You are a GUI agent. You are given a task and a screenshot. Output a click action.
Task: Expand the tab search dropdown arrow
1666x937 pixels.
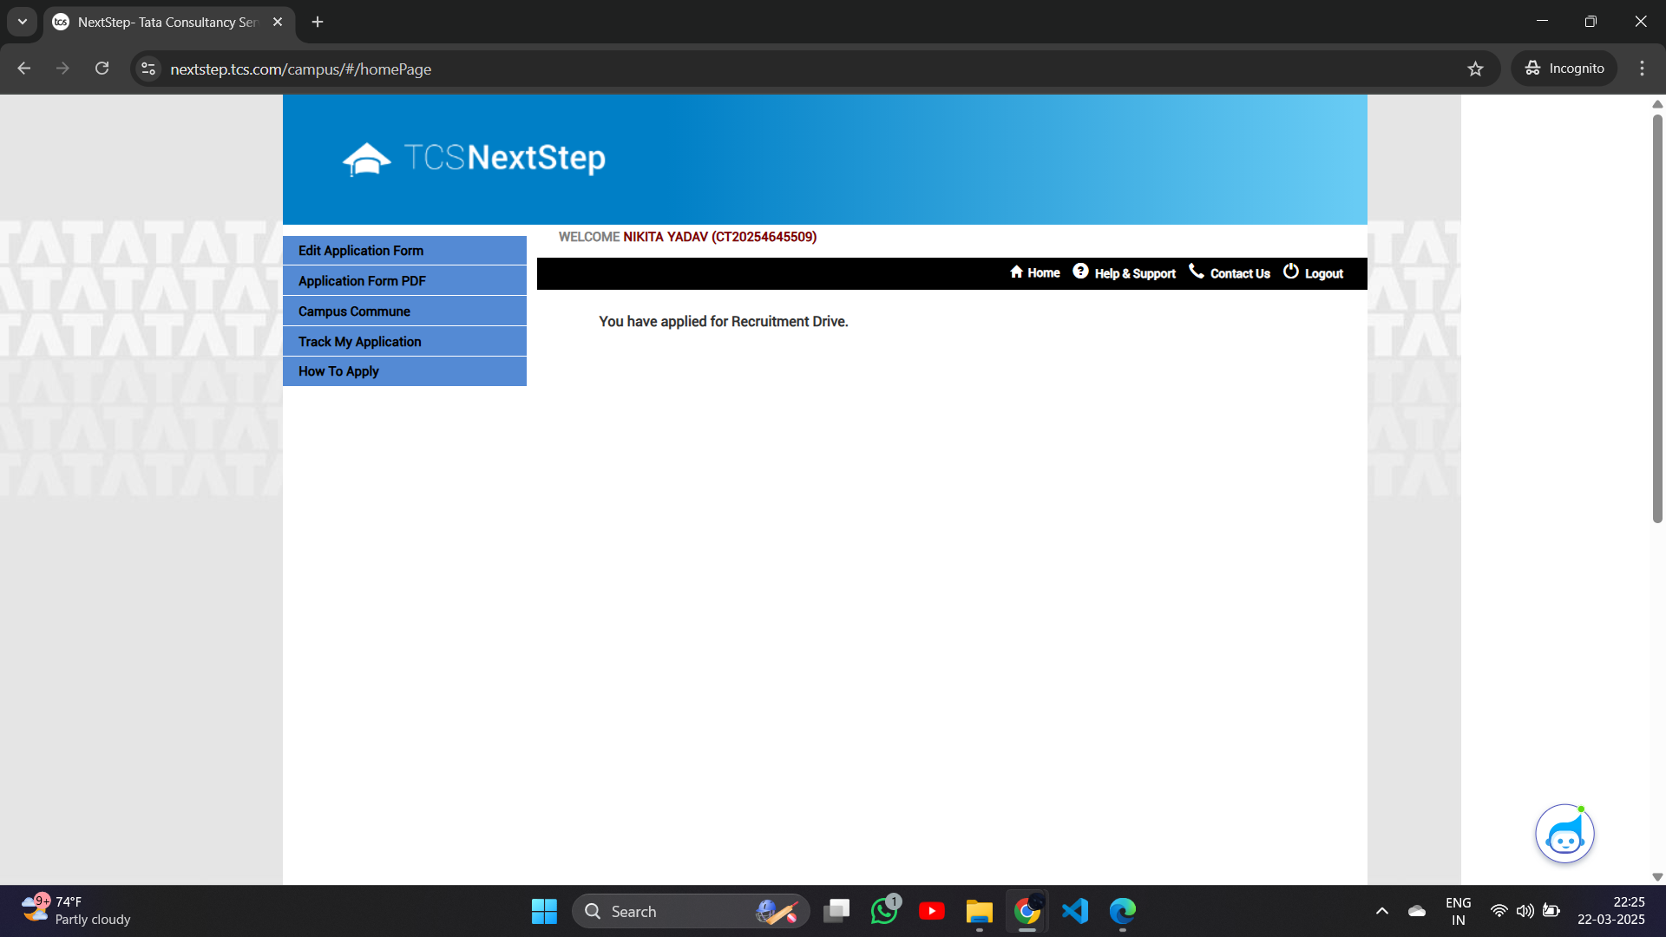click(23, 22)
